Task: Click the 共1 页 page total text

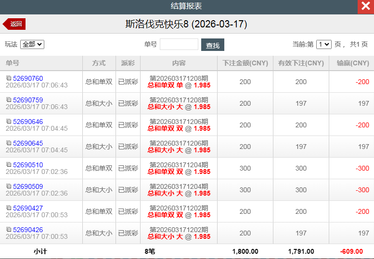Action: click(x=359, y=44)
